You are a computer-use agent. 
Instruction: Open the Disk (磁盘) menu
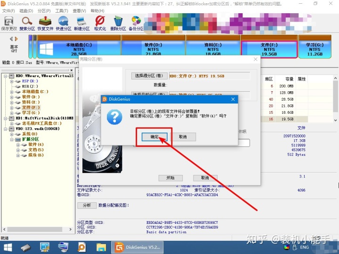point(26,11)
